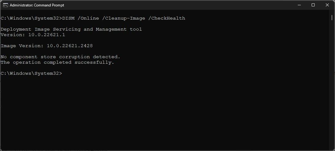Click the "Deployment Image Servicing and Management tool" line
335x151 pixels.
pyautogui.click(x=71, y=29)
